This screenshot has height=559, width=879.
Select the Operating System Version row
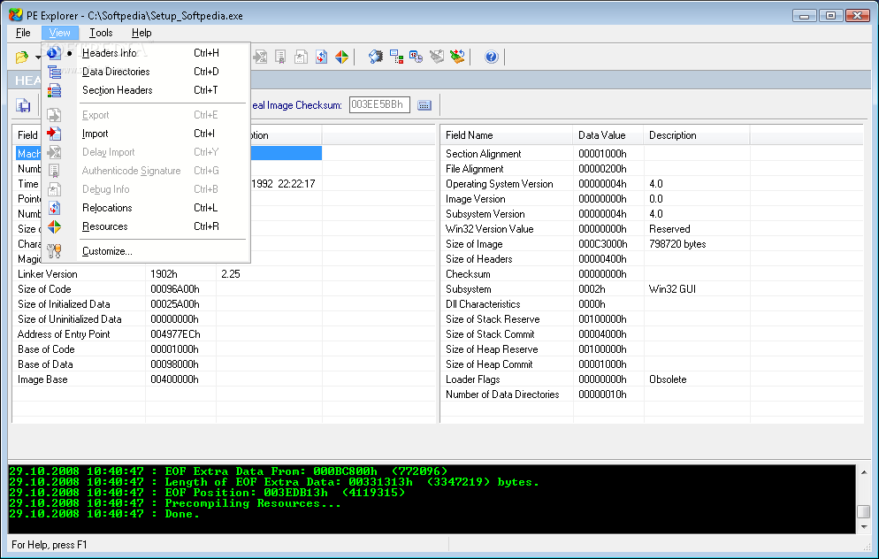(652, 184)
